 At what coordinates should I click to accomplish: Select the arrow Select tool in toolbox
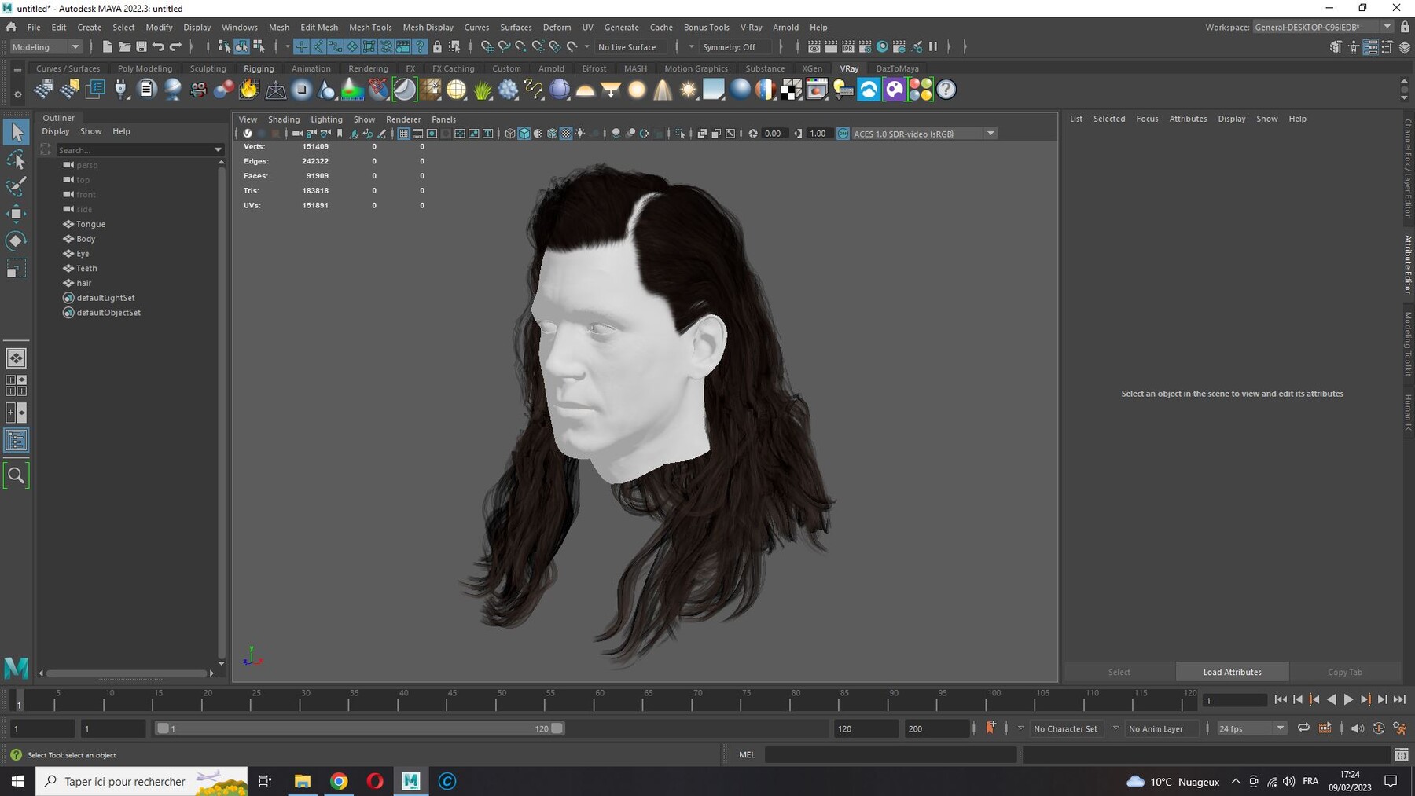coord(16,132)
